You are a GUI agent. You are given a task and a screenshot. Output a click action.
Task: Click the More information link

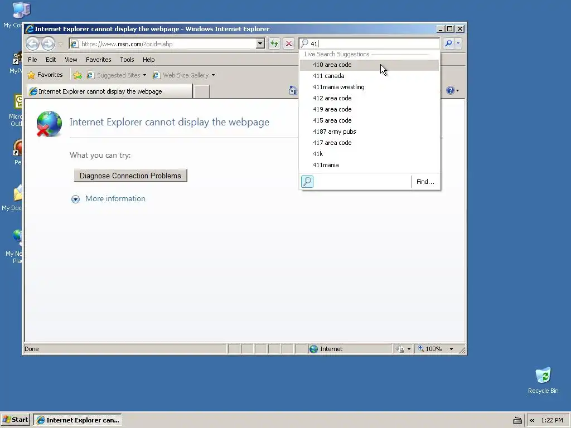click(115, 199)
